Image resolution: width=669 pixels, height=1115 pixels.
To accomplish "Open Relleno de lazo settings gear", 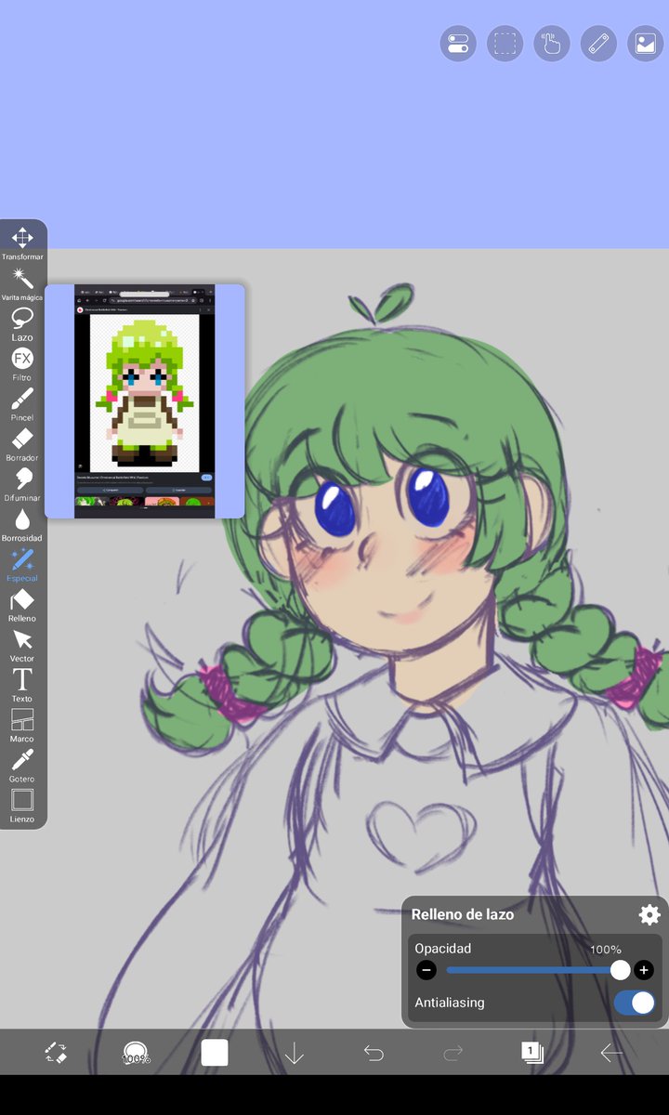I will coord(649,914).
